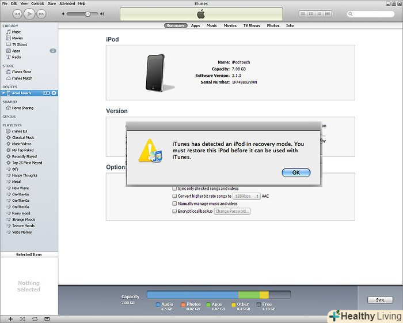The height and width of the screenshot is (323, 403).
Task: Click the iPod touch eject icon
Action: 54,93
